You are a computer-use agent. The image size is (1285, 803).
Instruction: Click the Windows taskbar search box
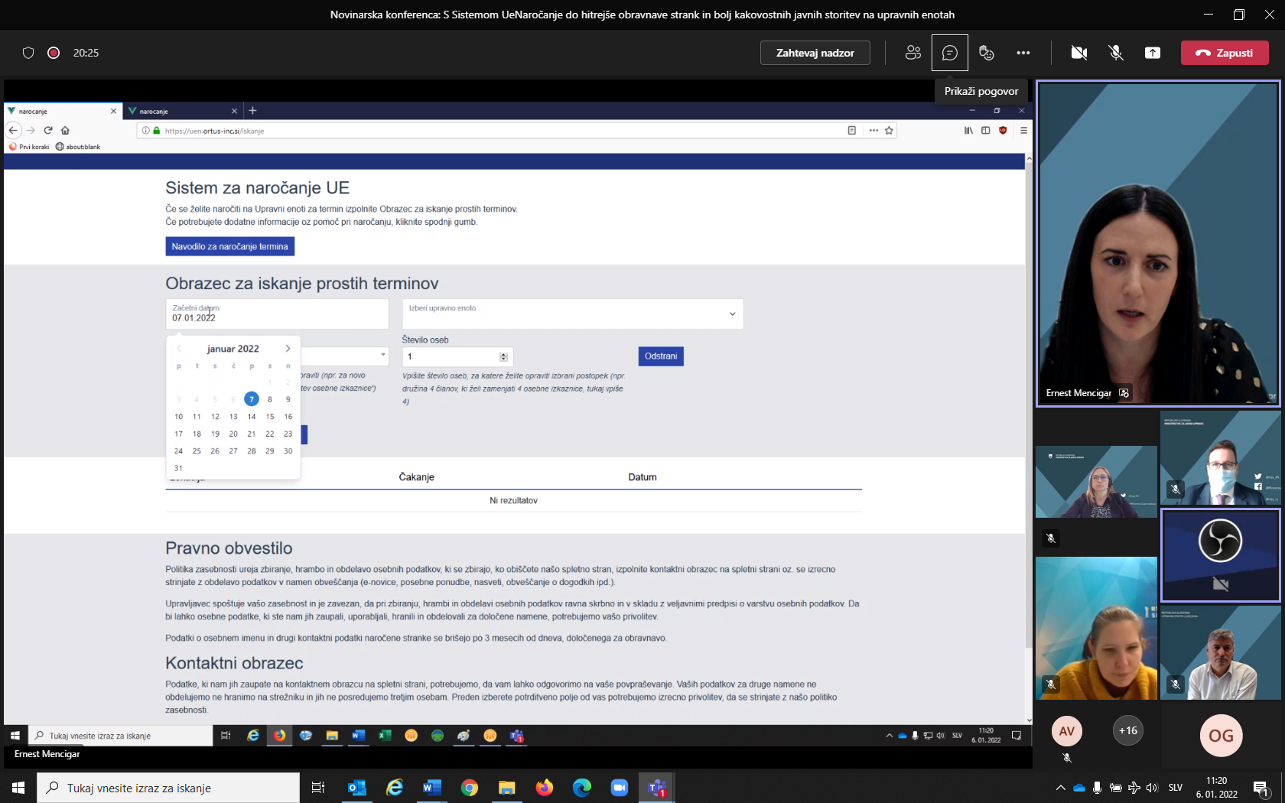click(168, 788)
